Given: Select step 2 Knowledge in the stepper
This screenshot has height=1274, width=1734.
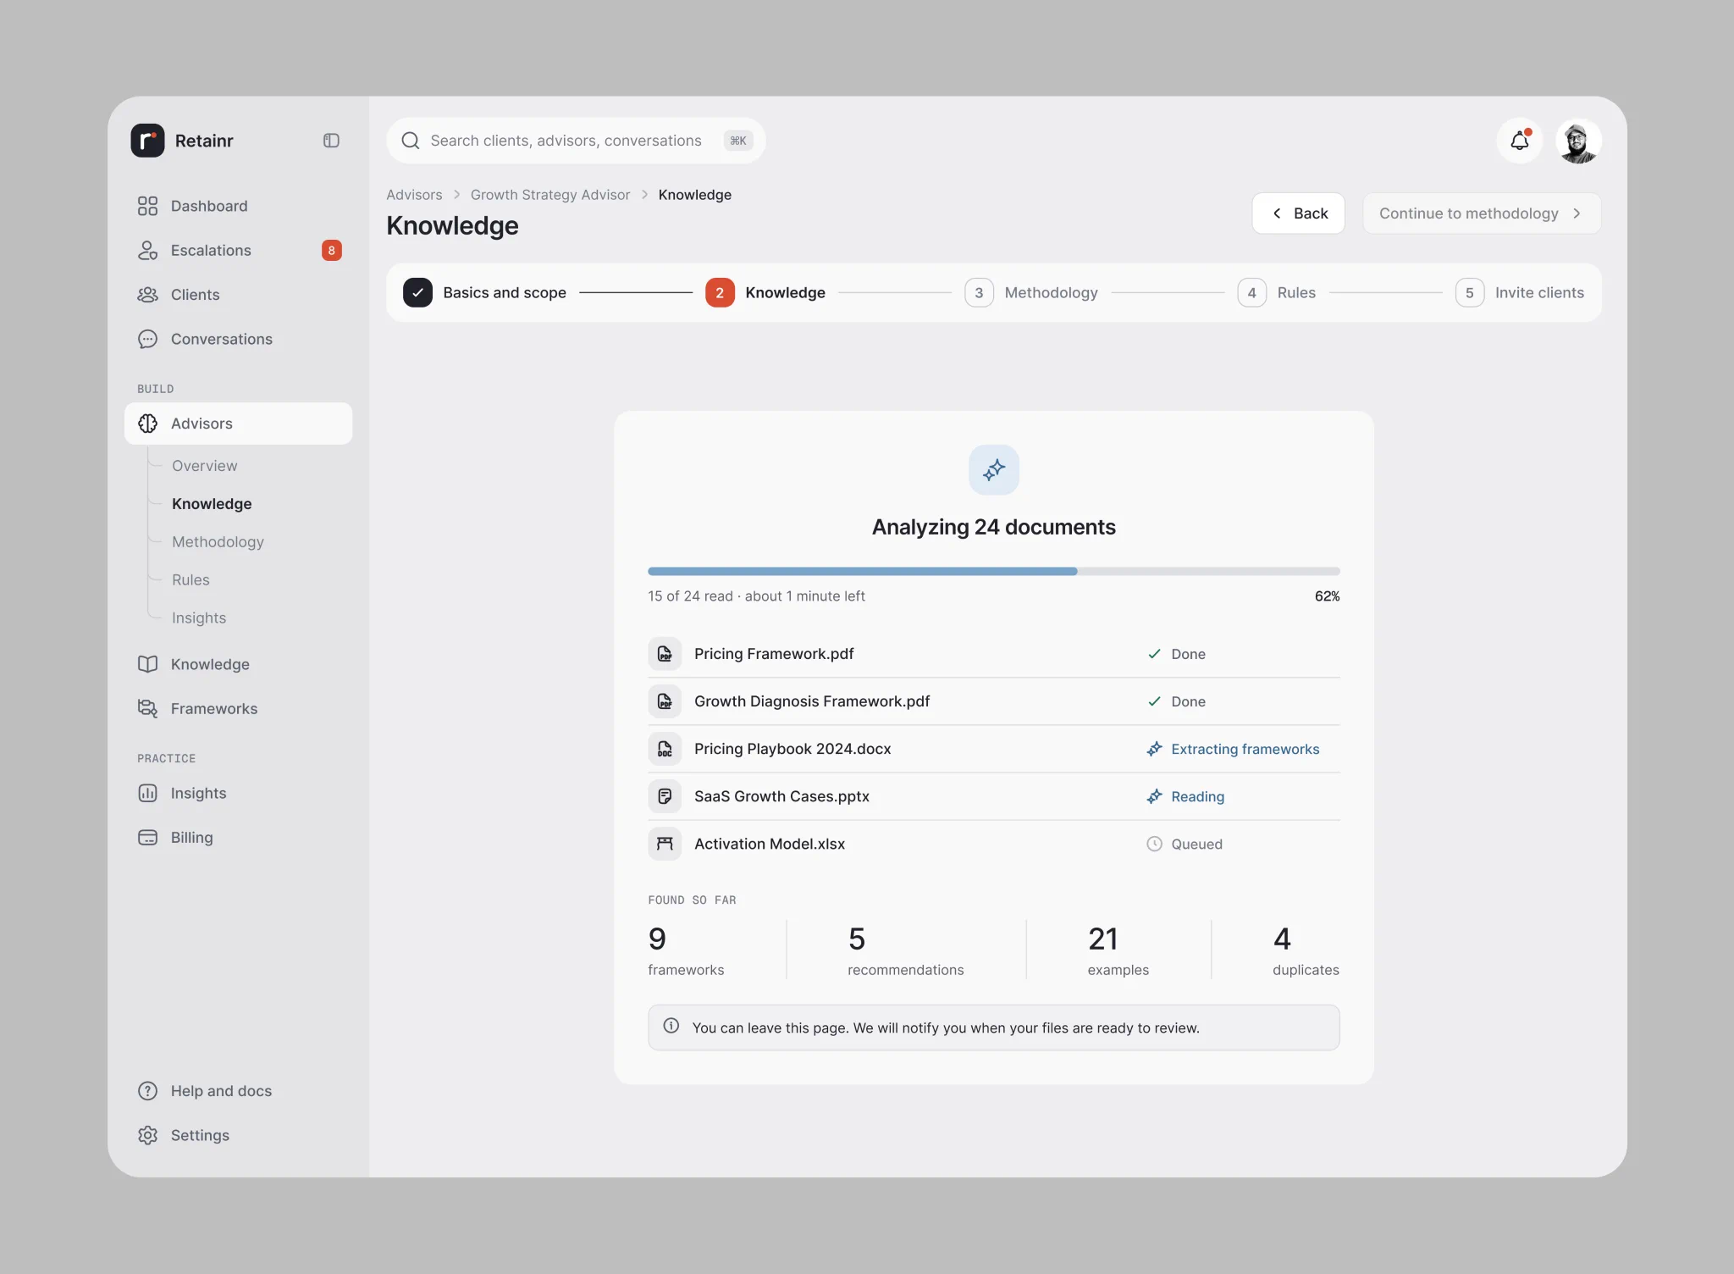Looking at the screenshot, I should coord(765,292).
